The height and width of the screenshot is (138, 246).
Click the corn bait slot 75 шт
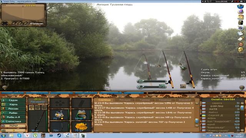(x=81, y=127)
